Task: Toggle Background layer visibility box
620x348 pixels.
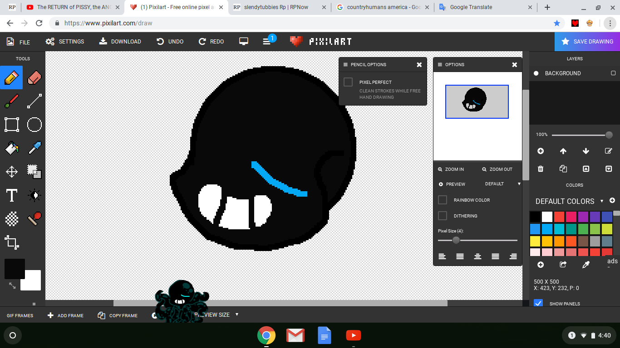Action: click(613, 73)
